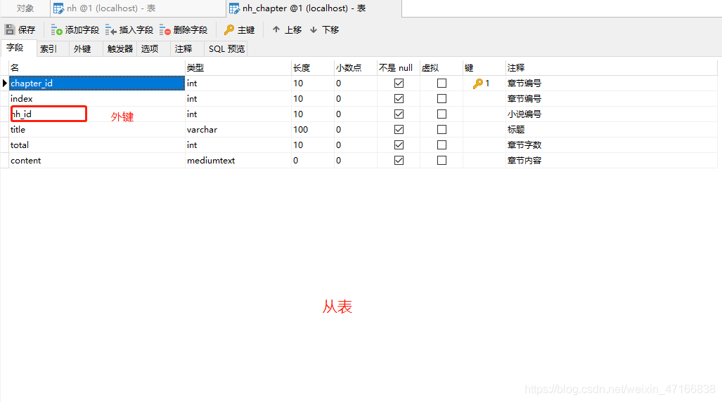Viewport: 722px width, 402px height.
Task: Enable Virtual checkbox for title
Action: pyautogui.click(x=441, y=130)
